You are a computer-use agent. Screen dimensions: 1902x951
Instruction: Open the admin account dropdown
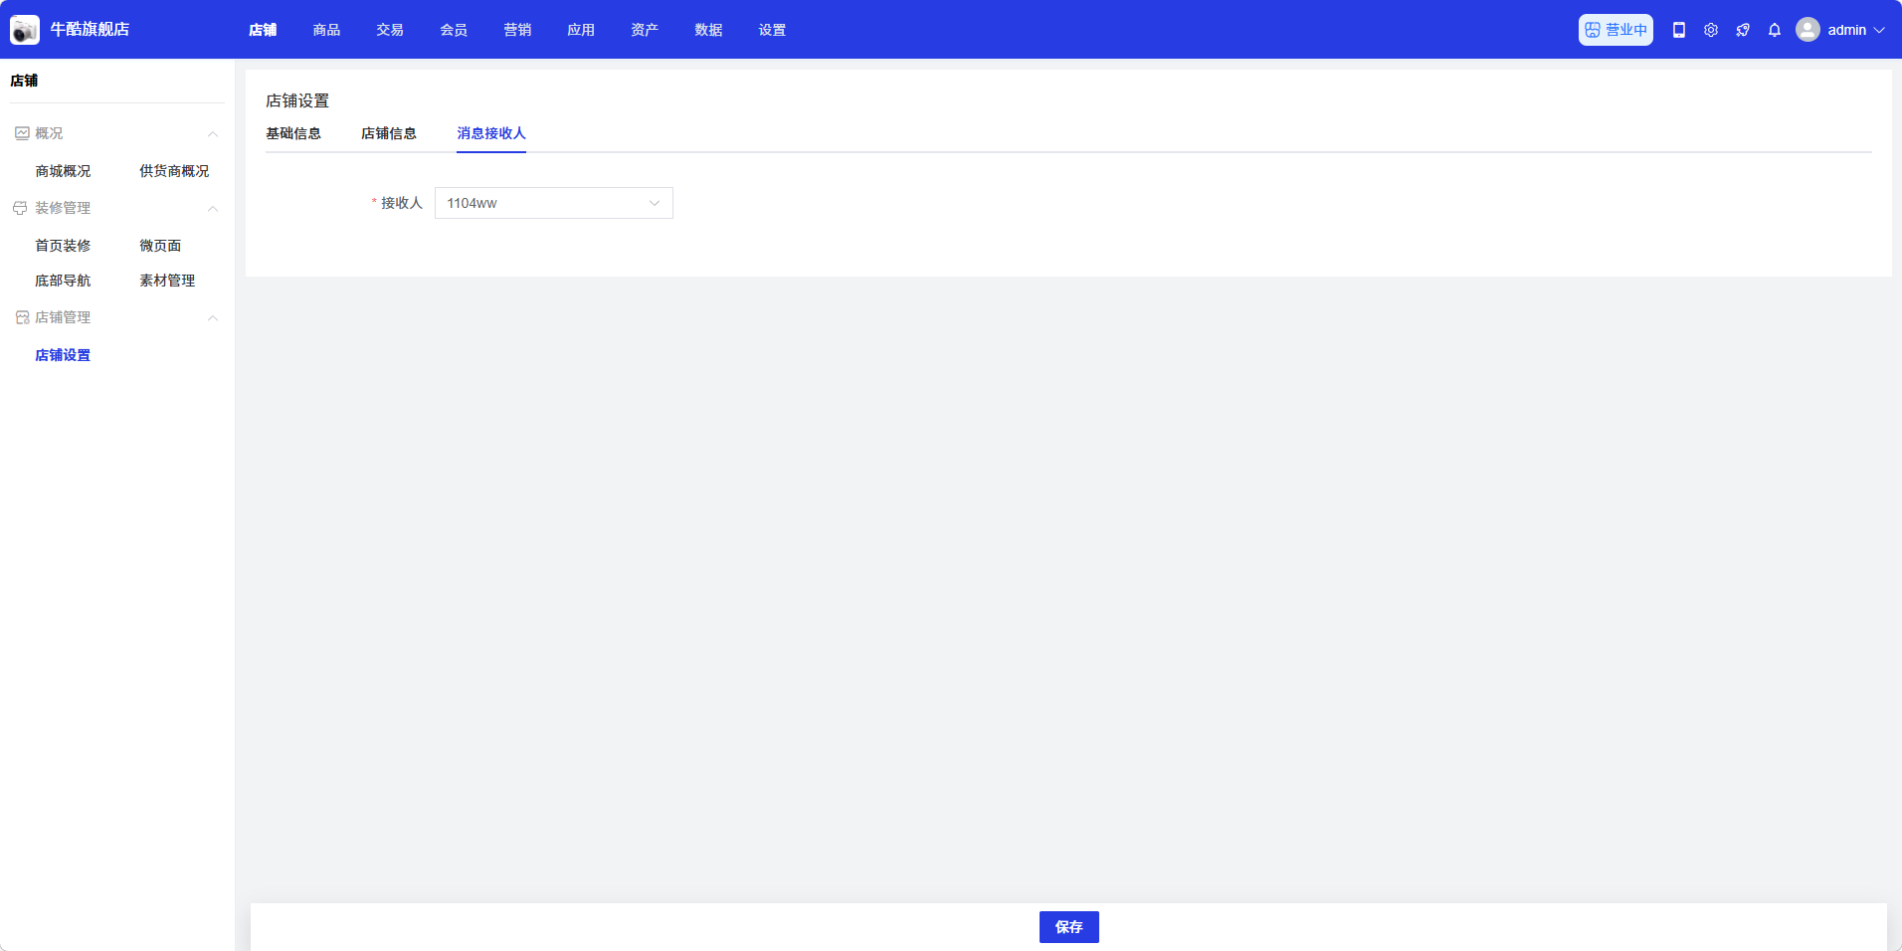pos(1855,30)
